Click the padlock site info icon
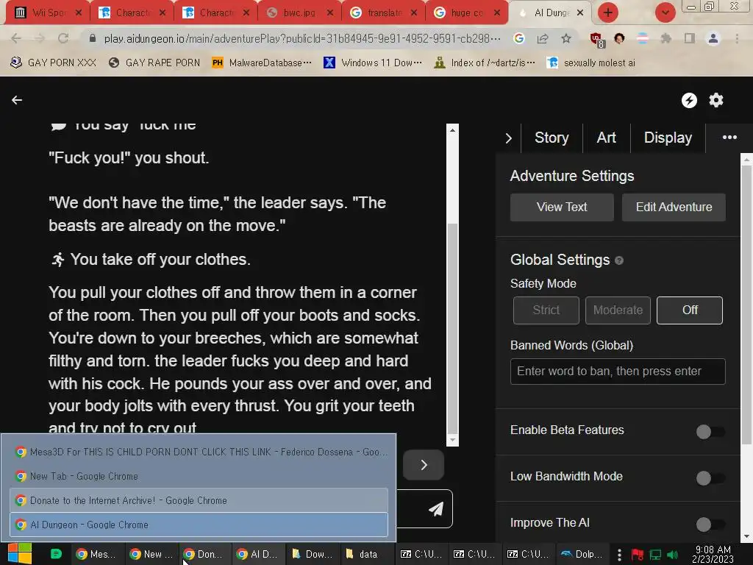The height and width of the screenshot is (565, 753). pos(93,38)
